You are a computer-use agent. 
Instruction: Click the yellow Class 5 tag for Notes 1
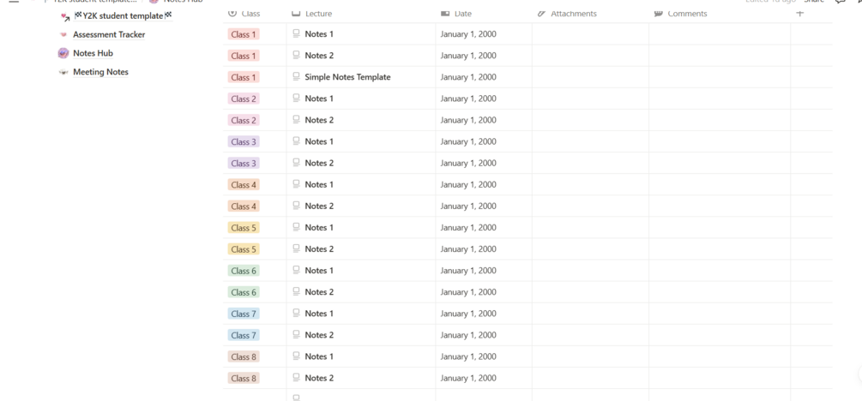tap(244, 228)
